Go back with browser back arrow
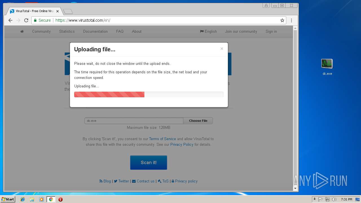Viewport: 361px width, 203px height. (x=10, y=20)
